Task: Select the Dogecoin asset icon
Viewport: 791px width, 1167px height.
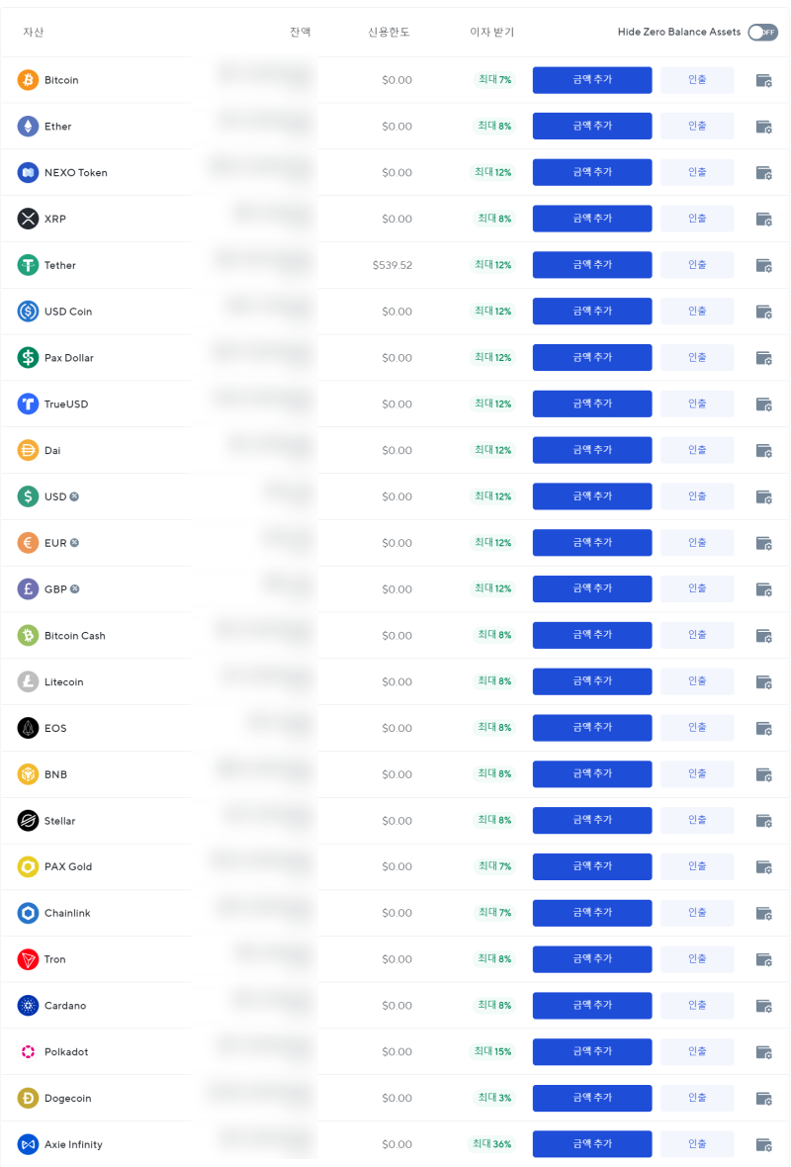Action: (x=27, y=1098)
